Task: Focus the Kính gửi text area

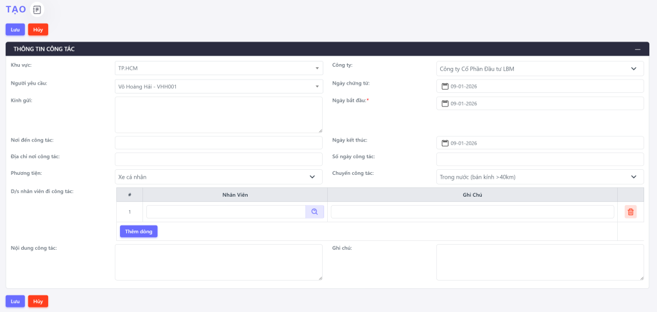Action: click(x=218, y=115)
